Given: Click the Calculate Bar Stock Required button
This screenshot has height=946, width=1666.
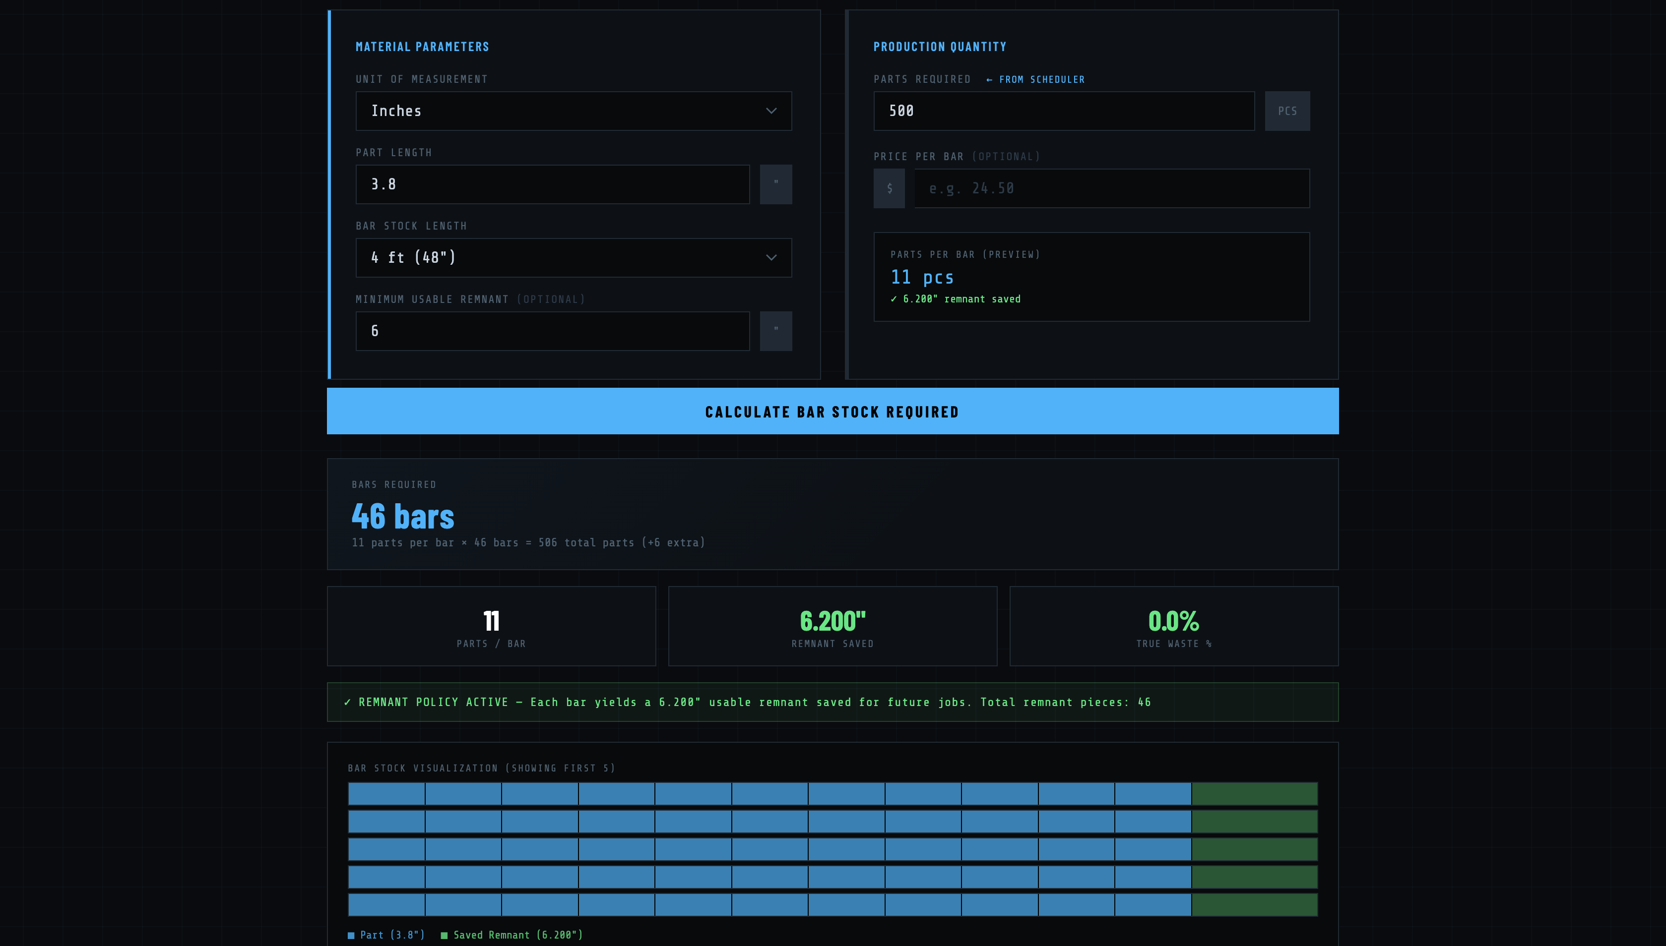Looking at the screenshot, I should point(832,411).
